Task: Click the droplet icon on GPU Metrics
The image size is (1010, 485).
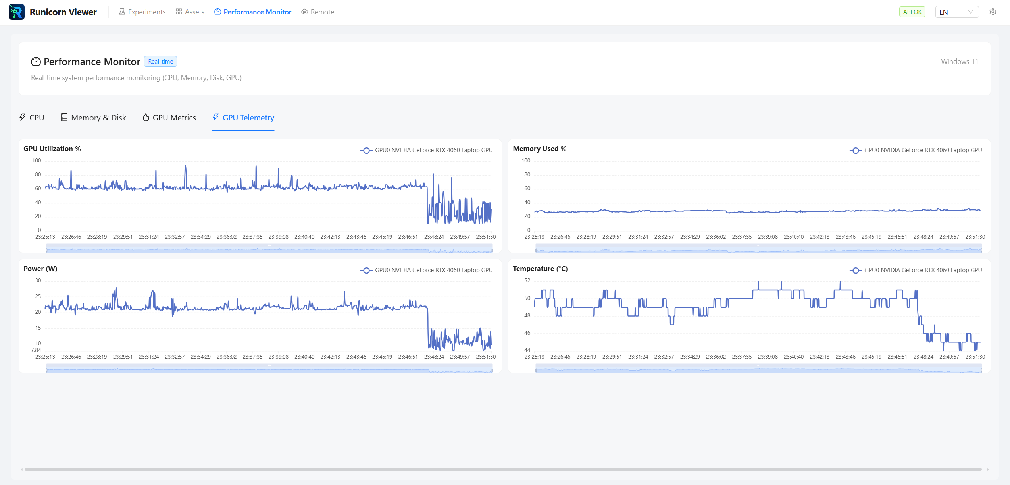Action: point(146,117)
